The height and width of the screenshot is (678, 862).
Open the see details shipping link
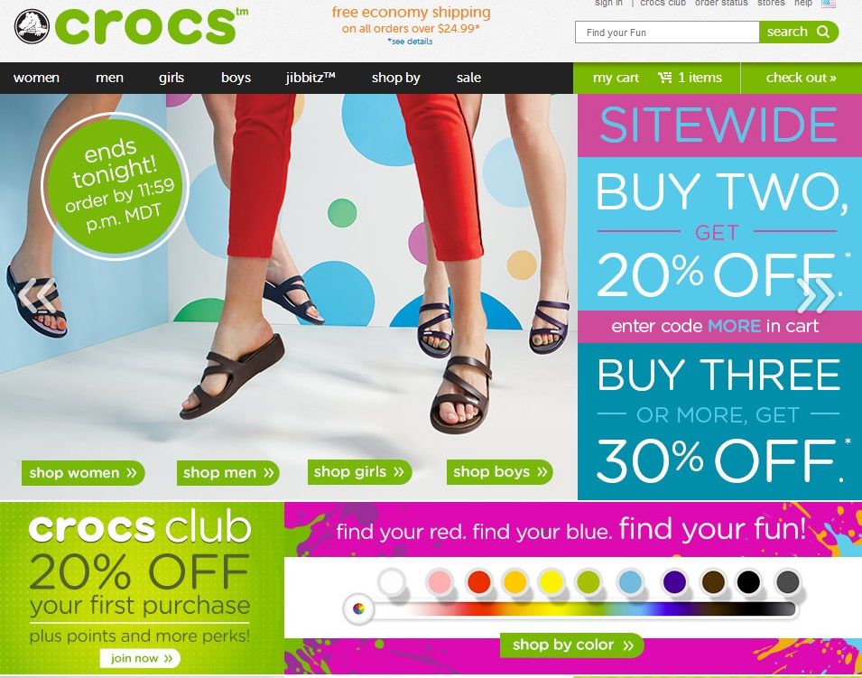pyautogui.click(x=410, y=42)
